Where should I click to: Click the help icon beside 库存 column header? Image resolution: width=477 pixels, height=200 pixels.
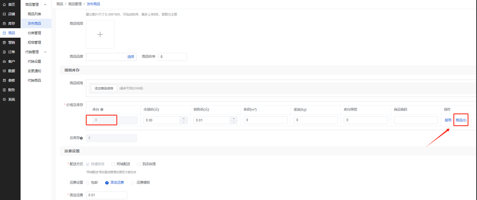click(x=102, y=110)
